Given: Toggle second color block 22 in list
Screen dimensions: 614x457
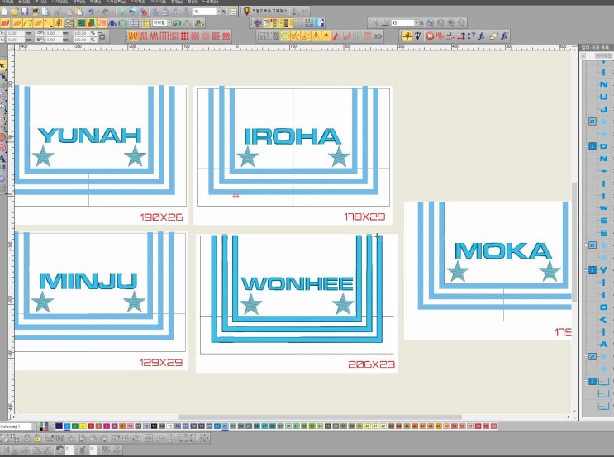Looking at the screenshot, I should click(593, 245).
